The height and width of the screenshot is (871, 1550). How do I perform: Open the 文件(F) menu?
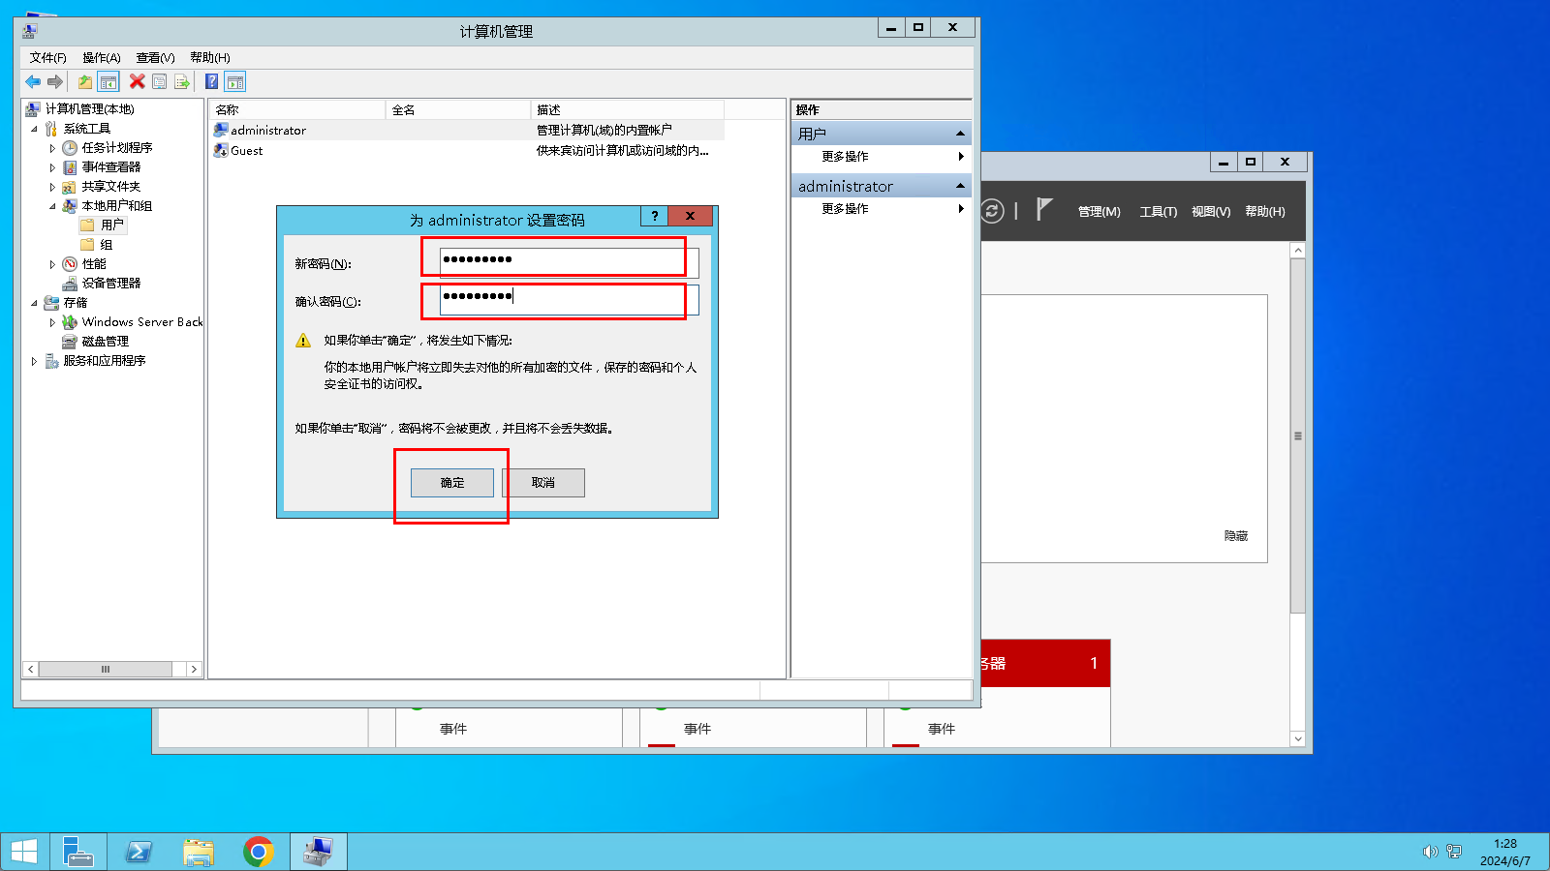click(x=47, y=58)
